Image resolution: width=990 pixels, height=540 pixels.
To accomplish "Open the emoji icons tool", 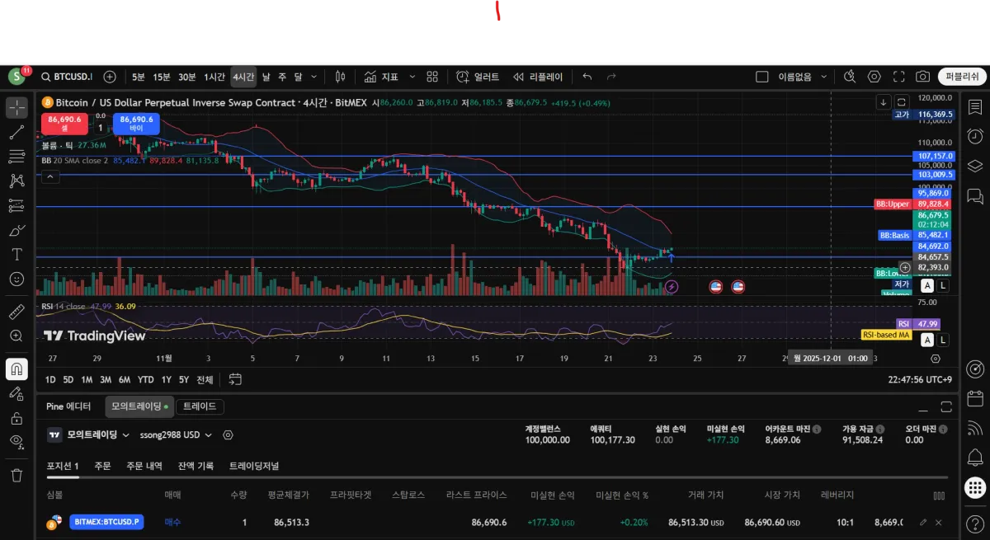I will 16,279.
